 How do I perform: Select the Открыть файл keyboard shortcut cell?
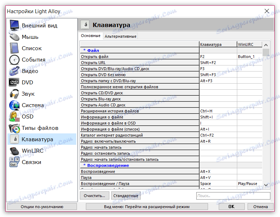point(218,57)
